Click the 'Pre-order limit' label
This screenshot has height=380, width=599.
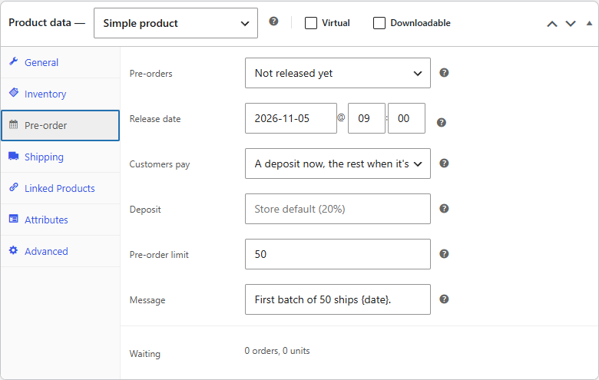coord(159,255)
